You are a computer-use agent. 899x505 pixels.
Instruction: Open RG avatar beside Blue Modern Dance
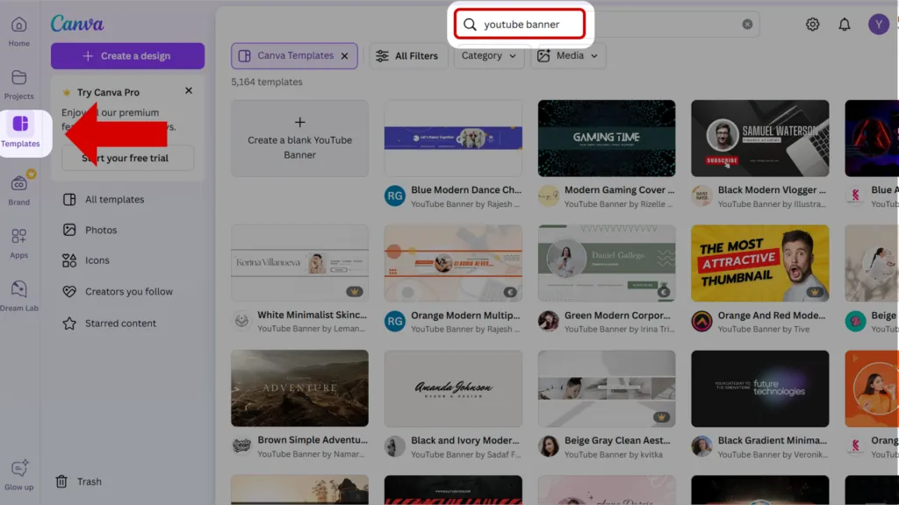coord(395,196)
